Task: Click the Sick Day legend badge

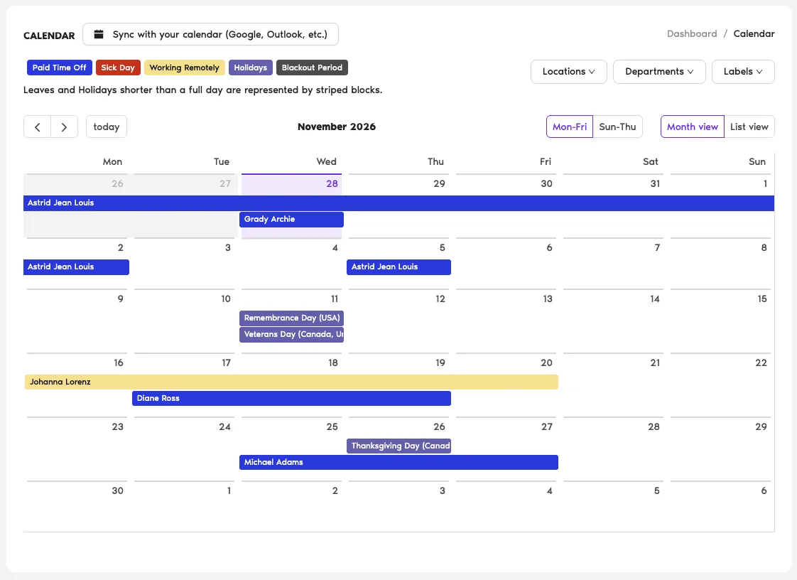Action: [x=118, y=68]
